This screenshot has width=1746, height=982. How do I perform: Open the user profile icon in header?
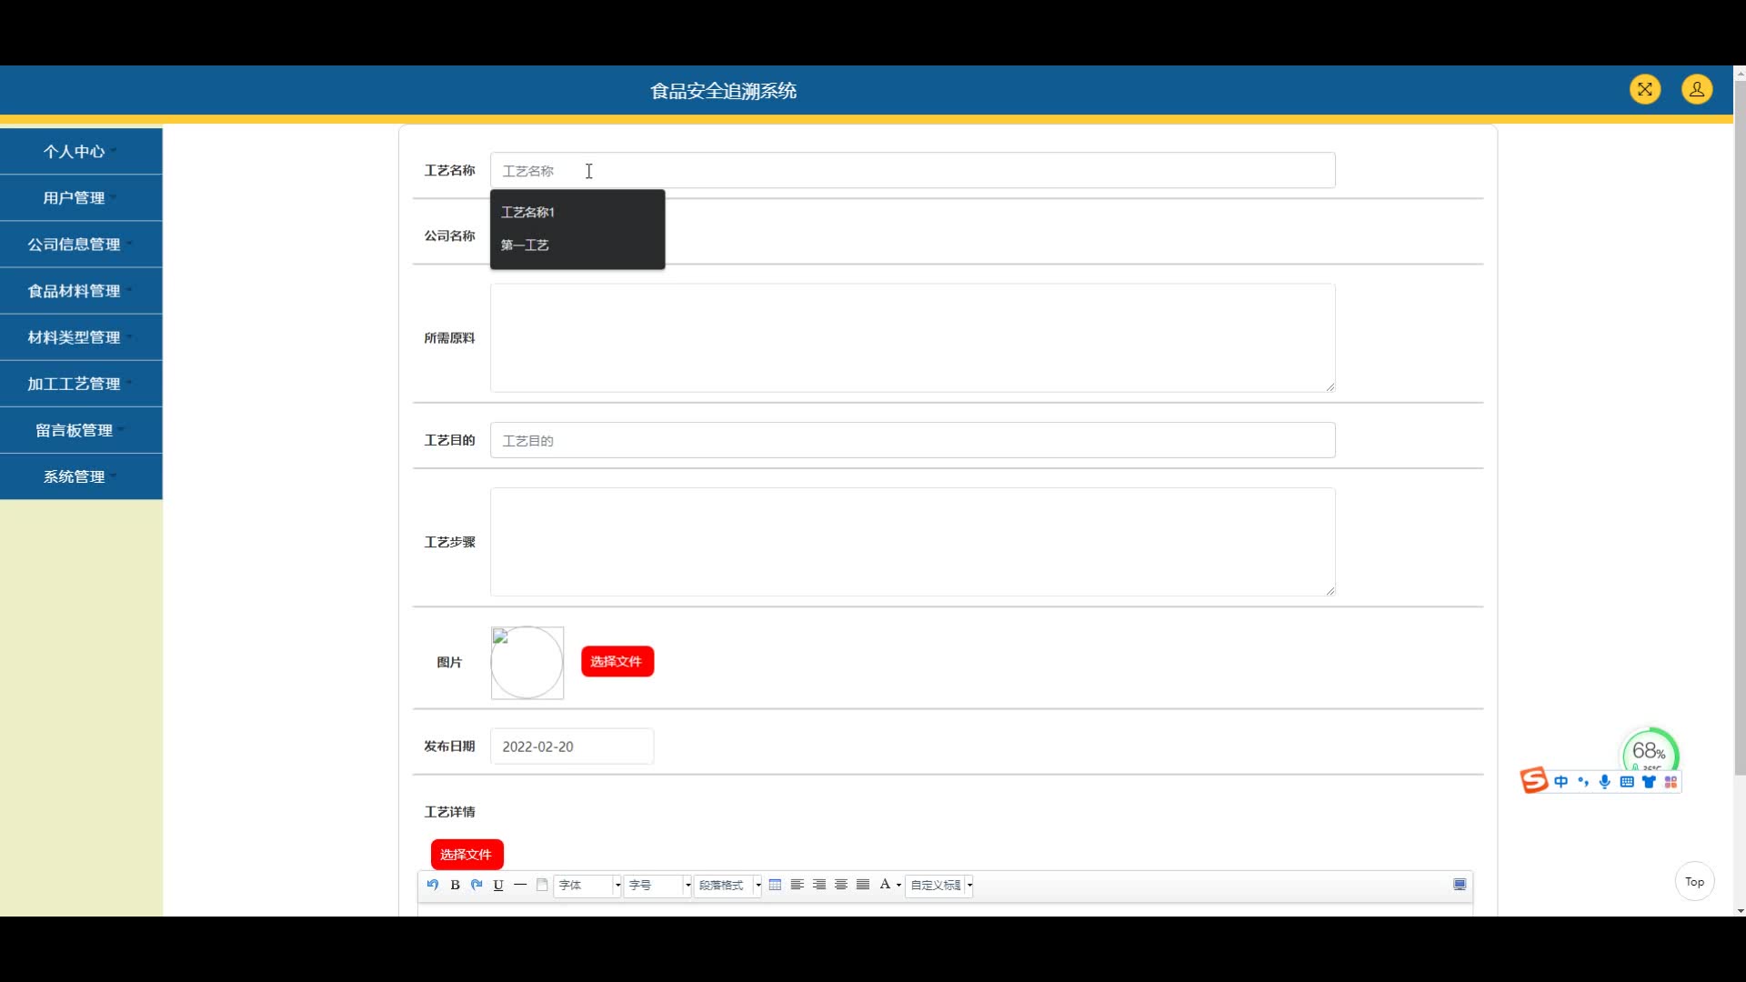[x=1696, y=89]
